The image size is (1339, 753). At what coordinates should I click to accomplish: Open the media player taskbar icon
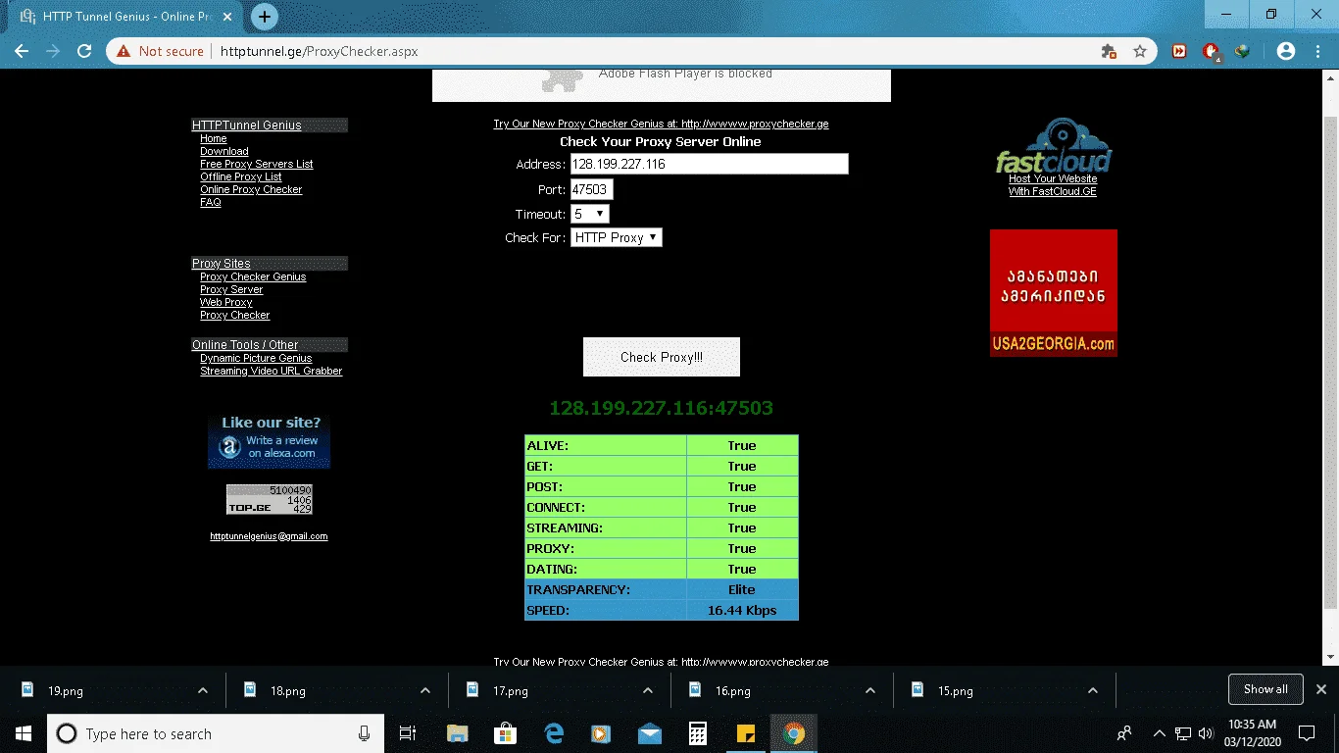(x=601, y=733)
